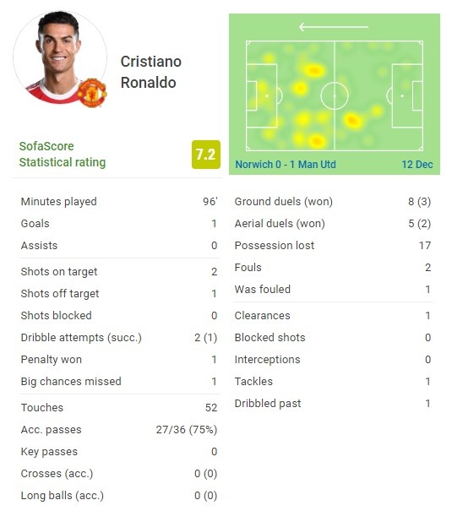The image size is (452, 511).
Task: Click the 7.2 rating badge
Action: click(x=206, y=155)
